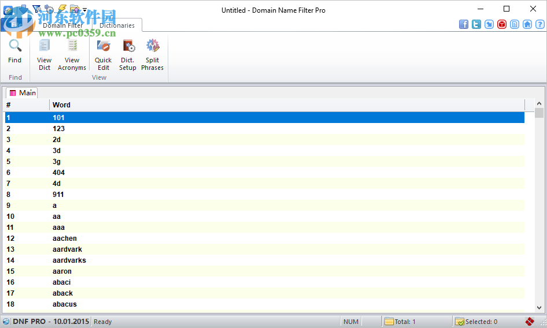Click the lightning bolt quick access icon
Screen dimensions: 547x328
point(62,9)
